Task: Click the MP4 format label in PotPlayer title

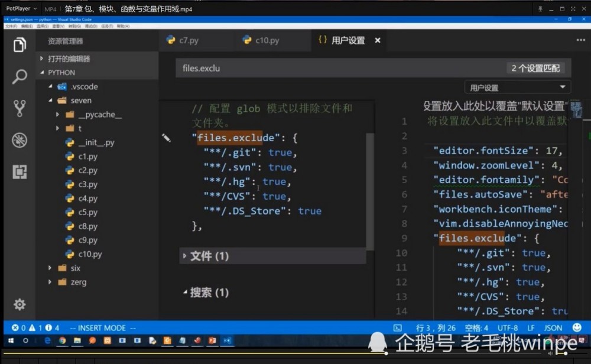Action: (x=50, y=9)
